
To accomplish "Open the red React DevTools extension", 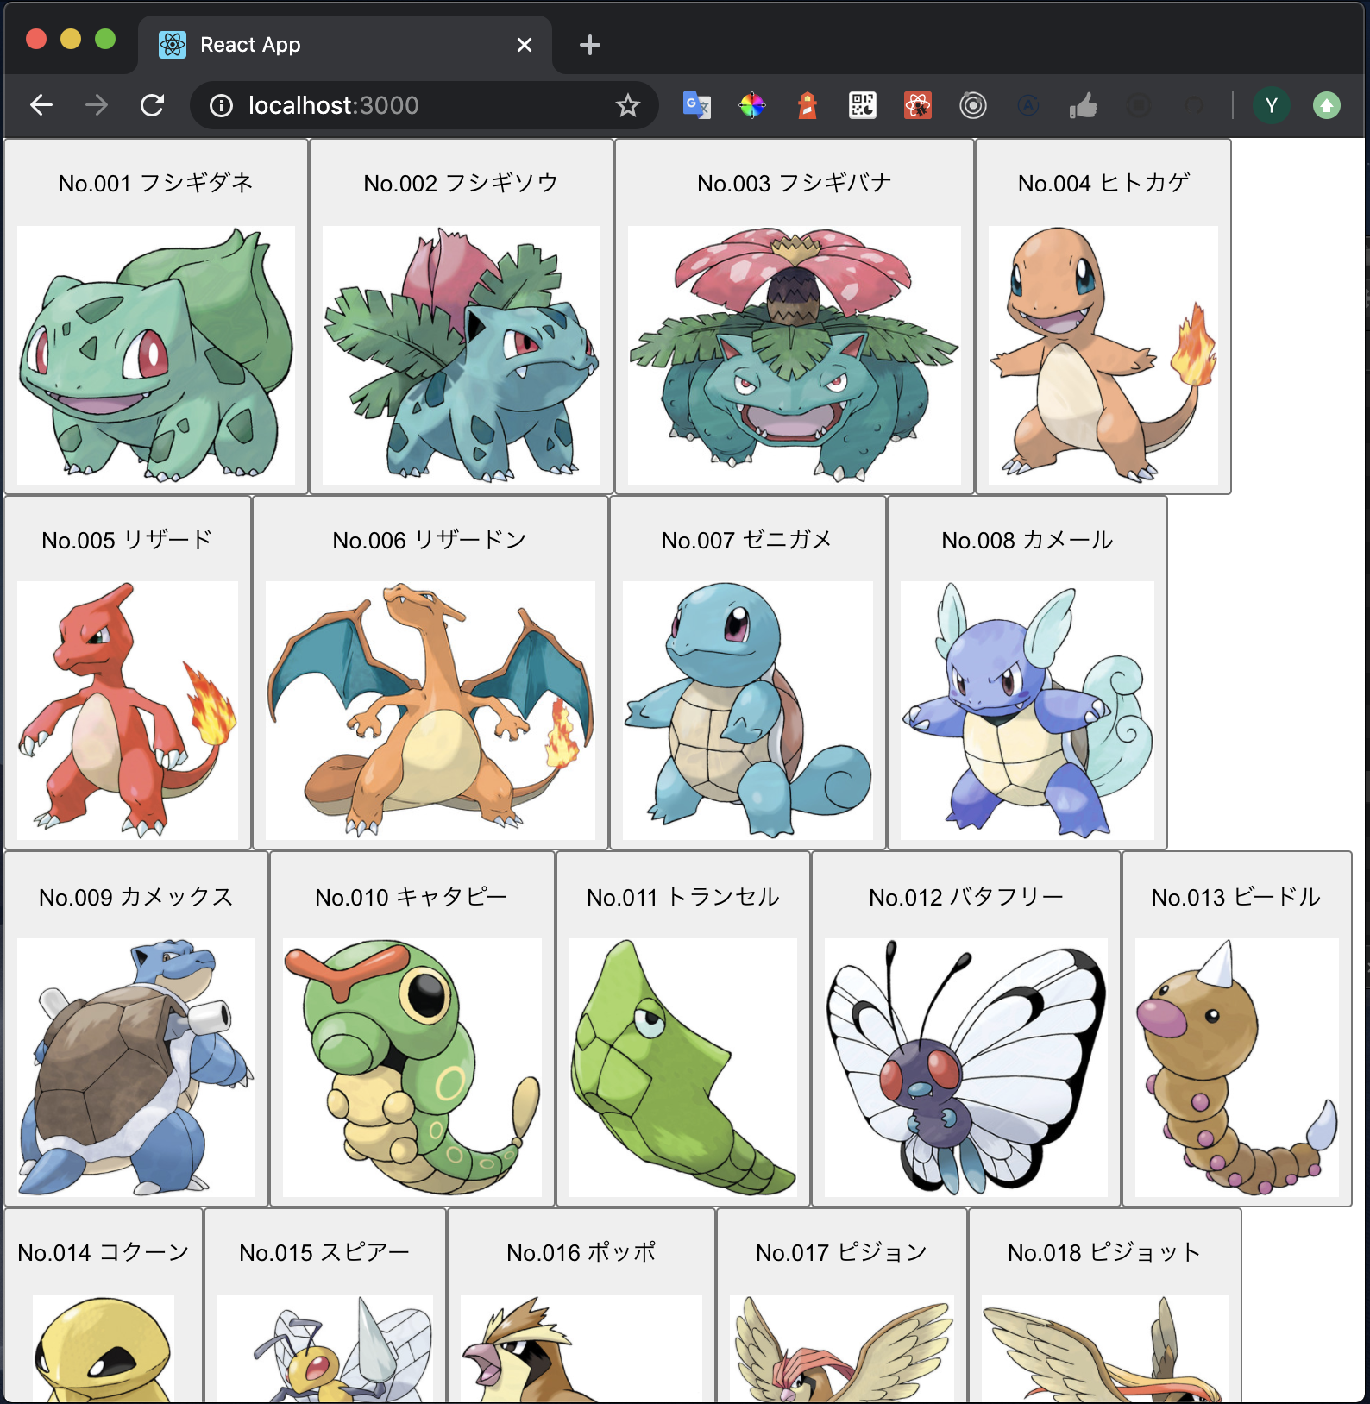I will tap(918, 105).
